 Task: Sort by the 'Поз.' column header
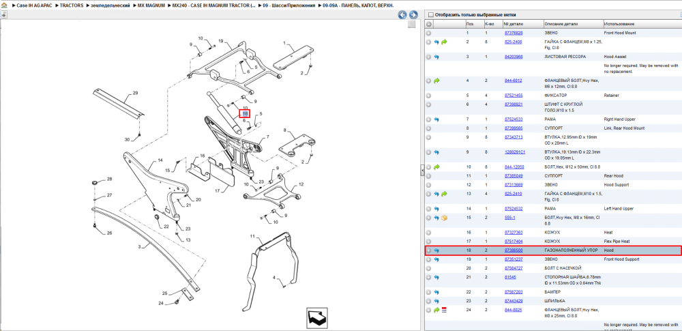[474, 24]
